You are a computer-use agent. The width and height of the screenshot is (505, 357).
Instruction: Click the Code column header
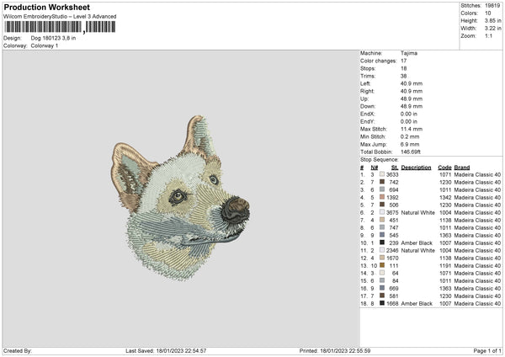[444, 167]
